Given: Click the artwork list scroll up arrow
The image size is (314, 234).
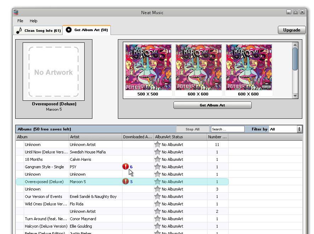Looking at the screenshot, I should click(x=295, y=45).
